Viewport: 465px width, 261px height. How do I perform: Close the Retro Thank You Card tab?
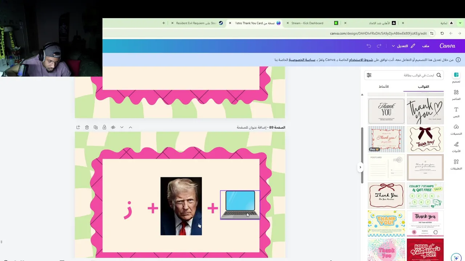click(x=230, y=23)
